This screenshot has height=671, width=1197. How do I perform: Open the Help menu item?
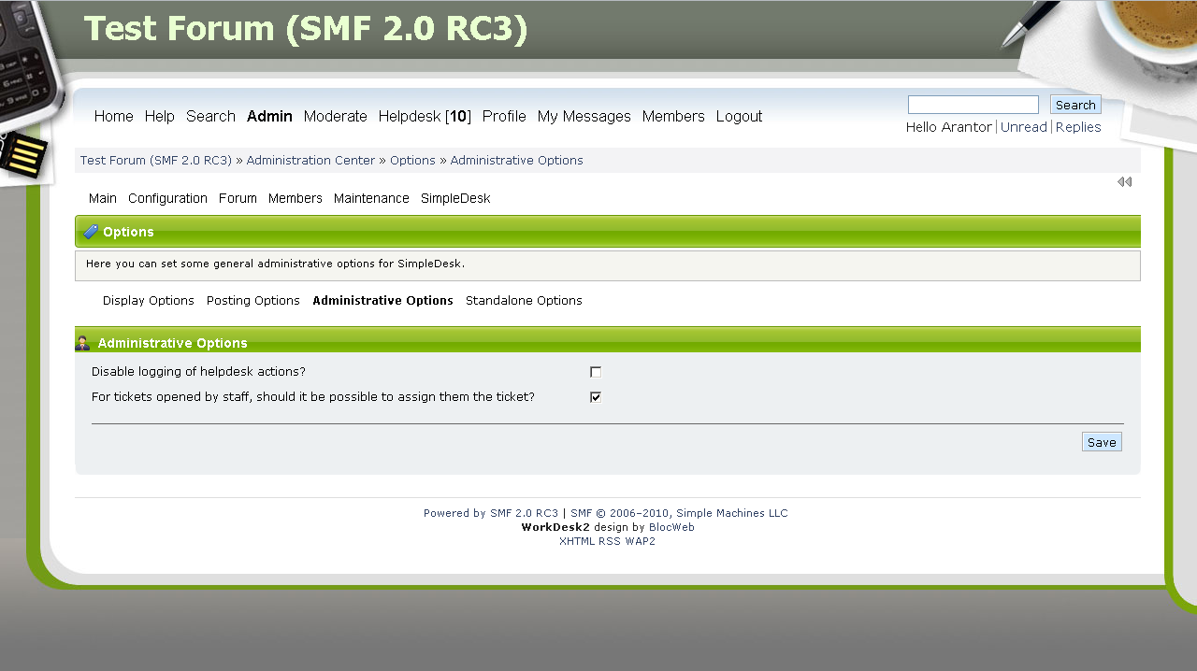(160, 116)
